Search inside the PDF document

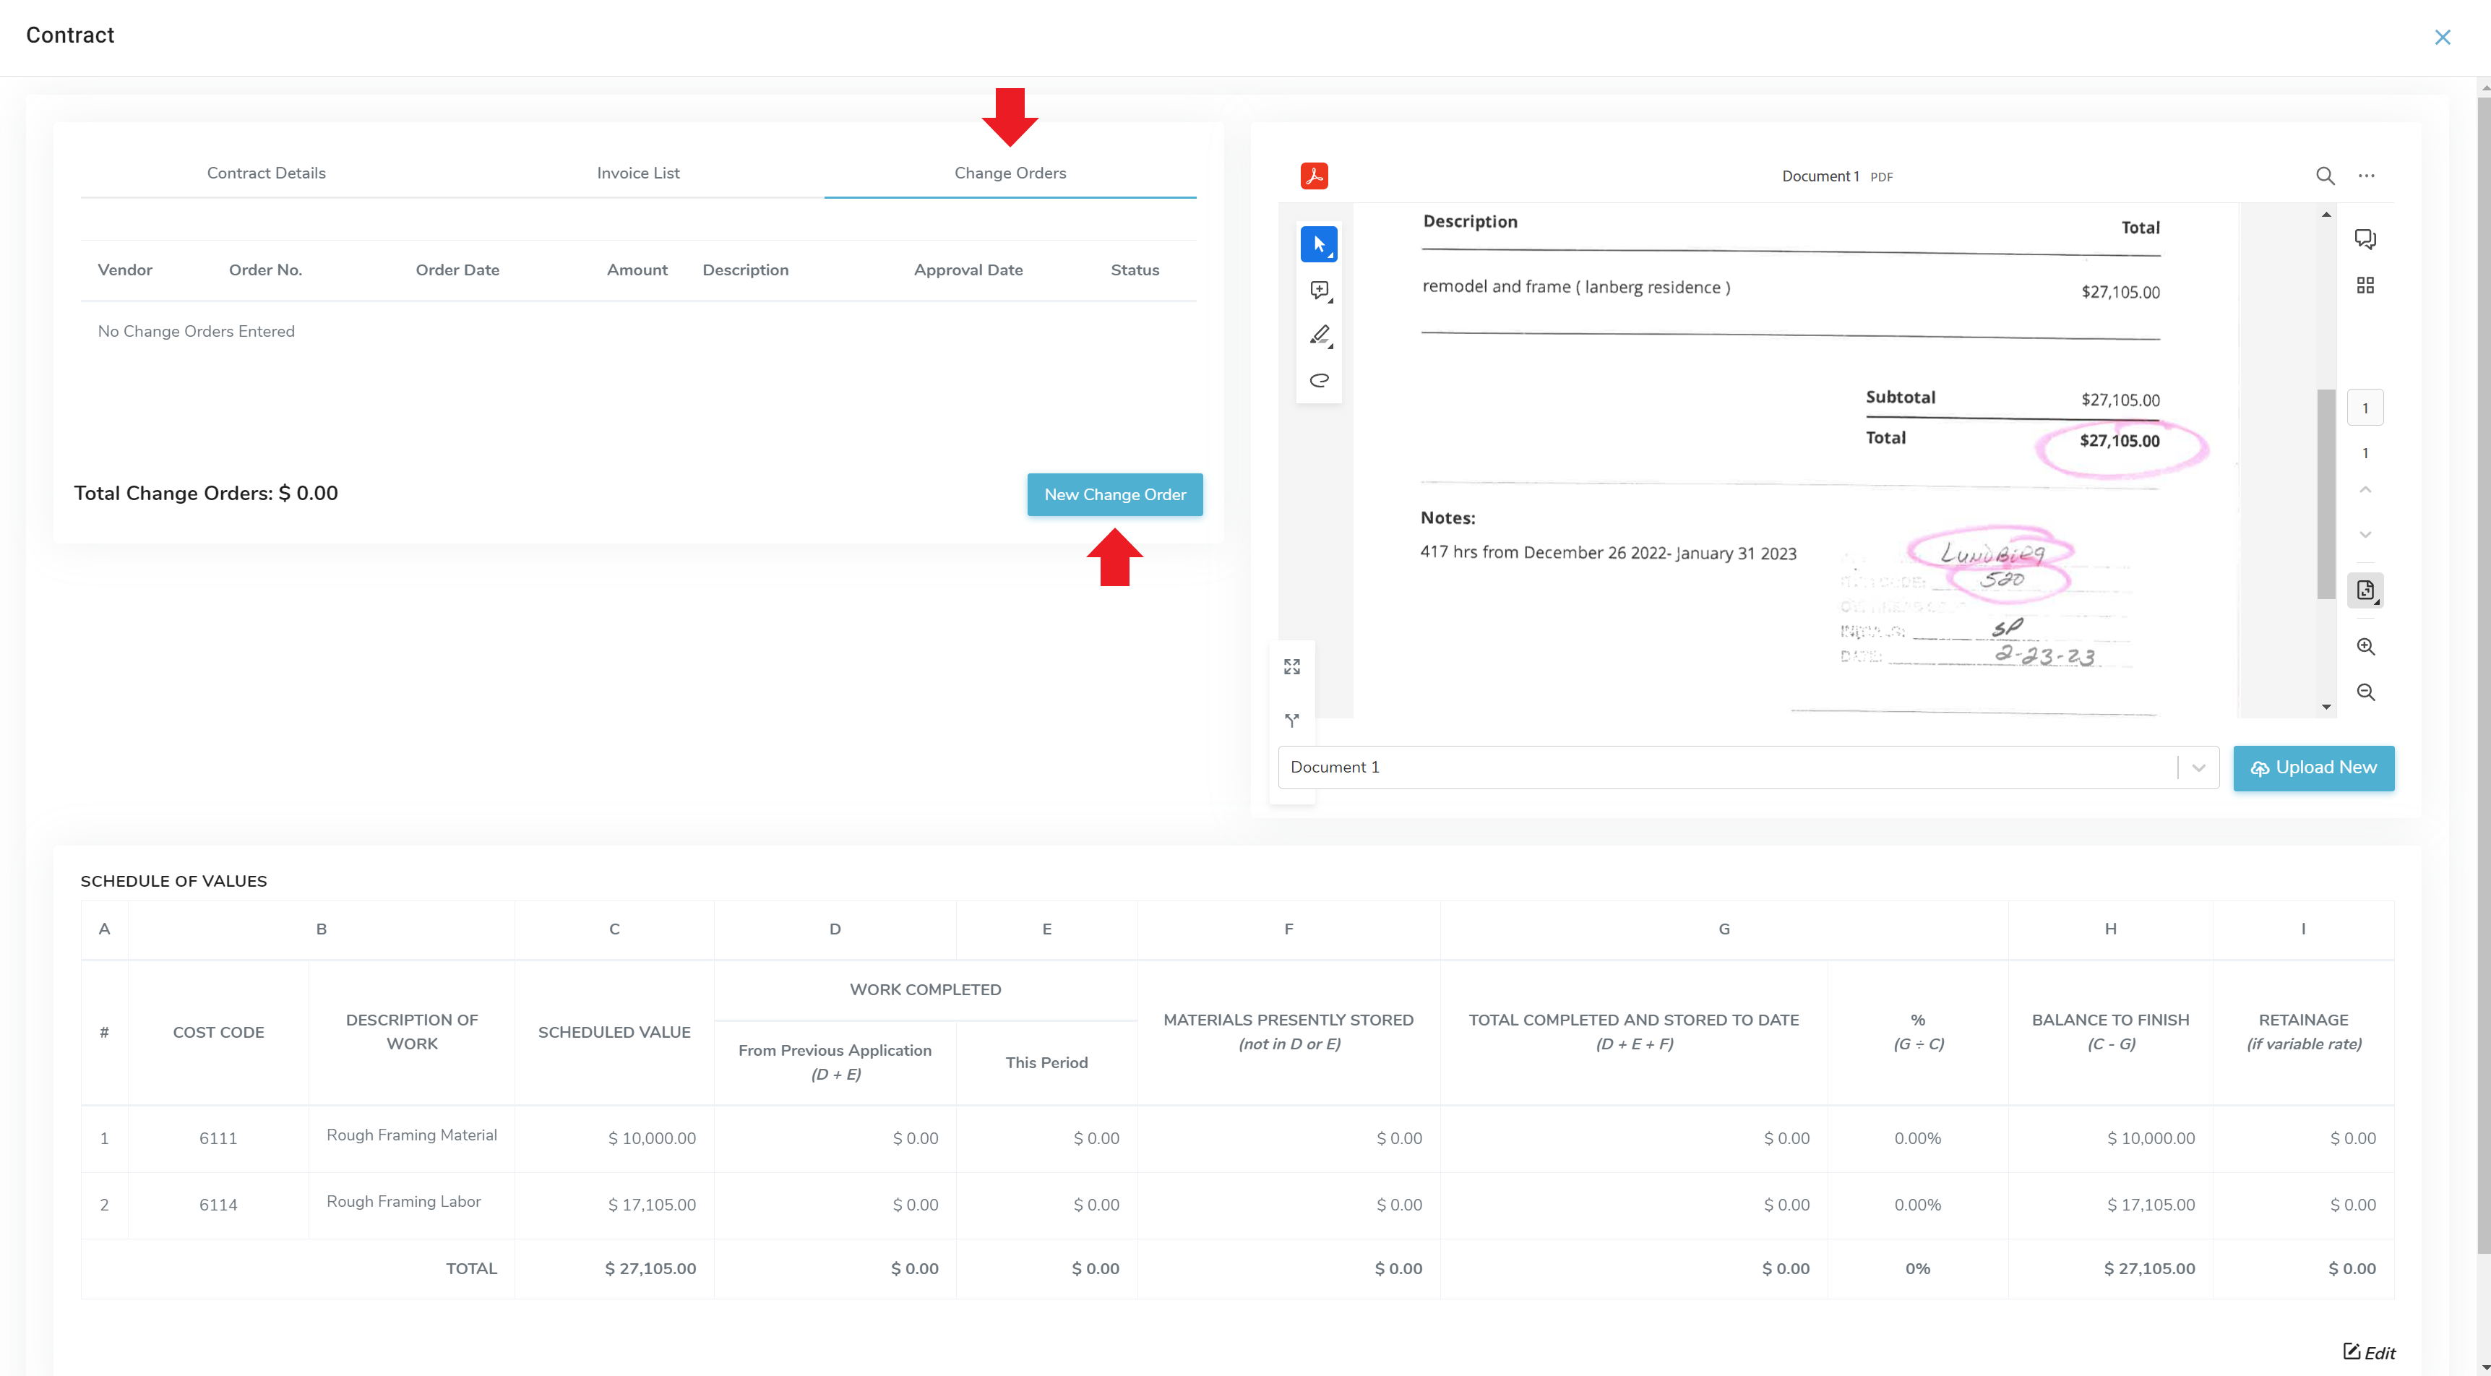click(2325, 176)
